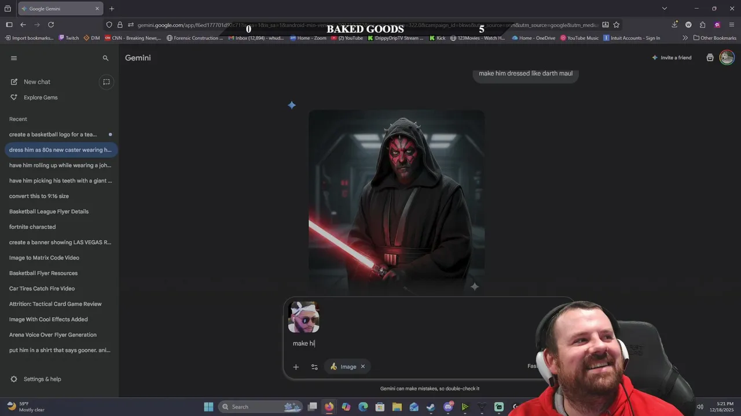Open chat 'create a banner showing LAS VEGAS'
741x416 pixels.
pos(60,242)
